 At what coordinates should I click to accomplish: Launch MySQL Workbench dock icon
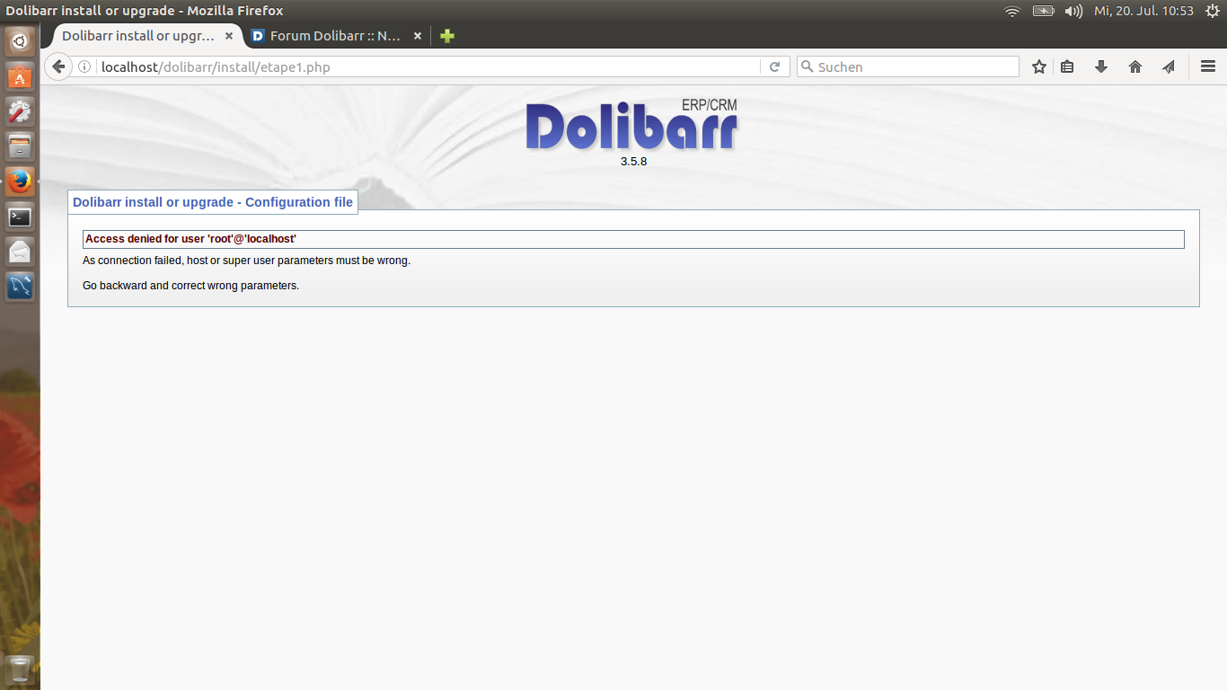pos(20,287)
